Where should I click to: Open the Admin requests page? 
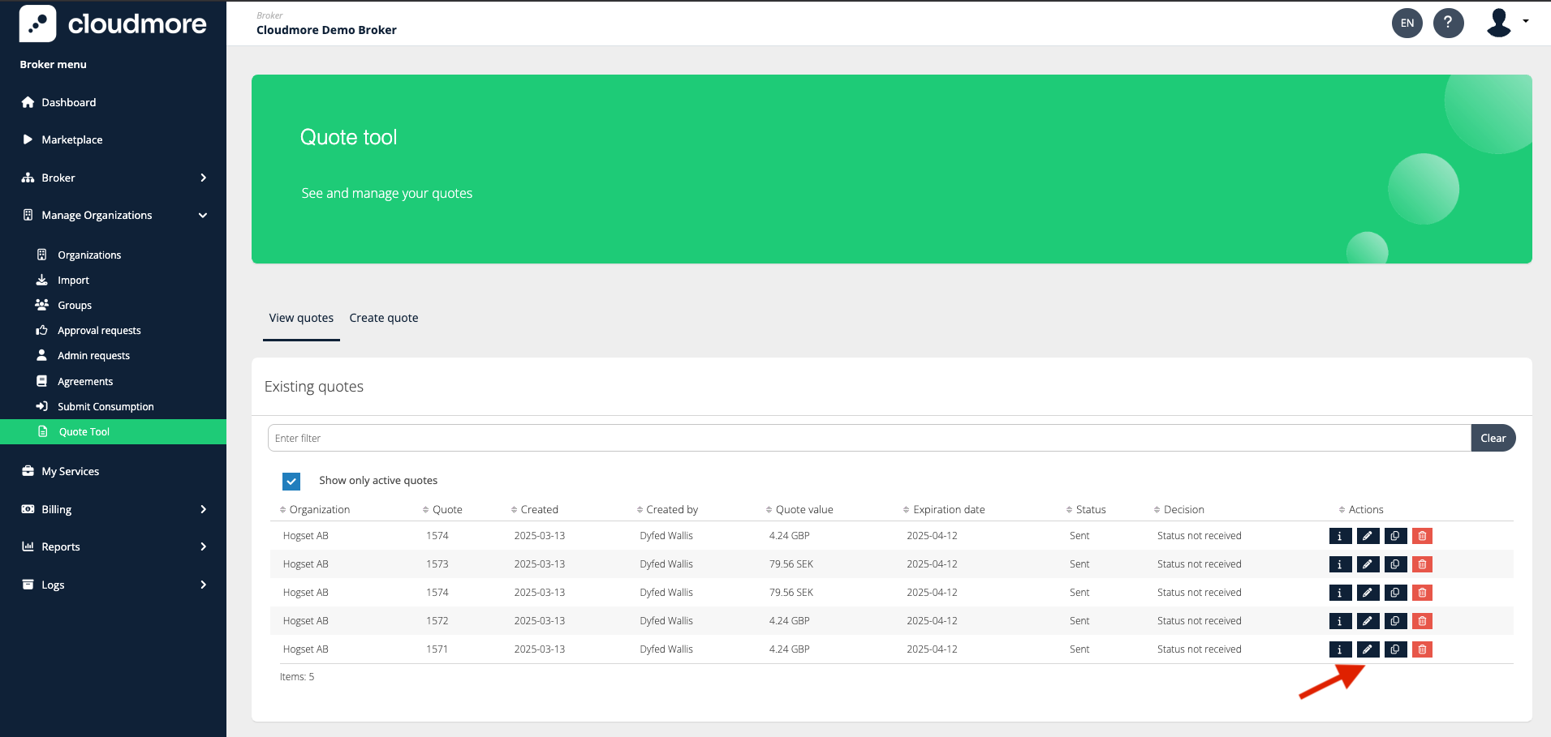(x=93, y=355)
